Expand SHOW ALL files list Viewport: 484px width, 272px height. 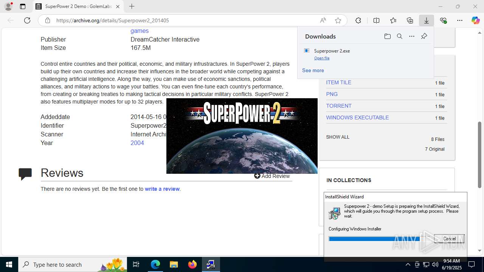point(338,137)
